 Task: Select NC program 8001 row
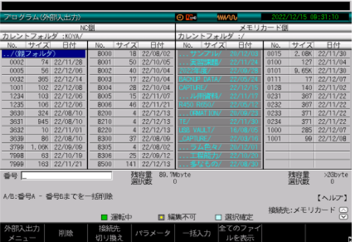[x=131, y=62]
